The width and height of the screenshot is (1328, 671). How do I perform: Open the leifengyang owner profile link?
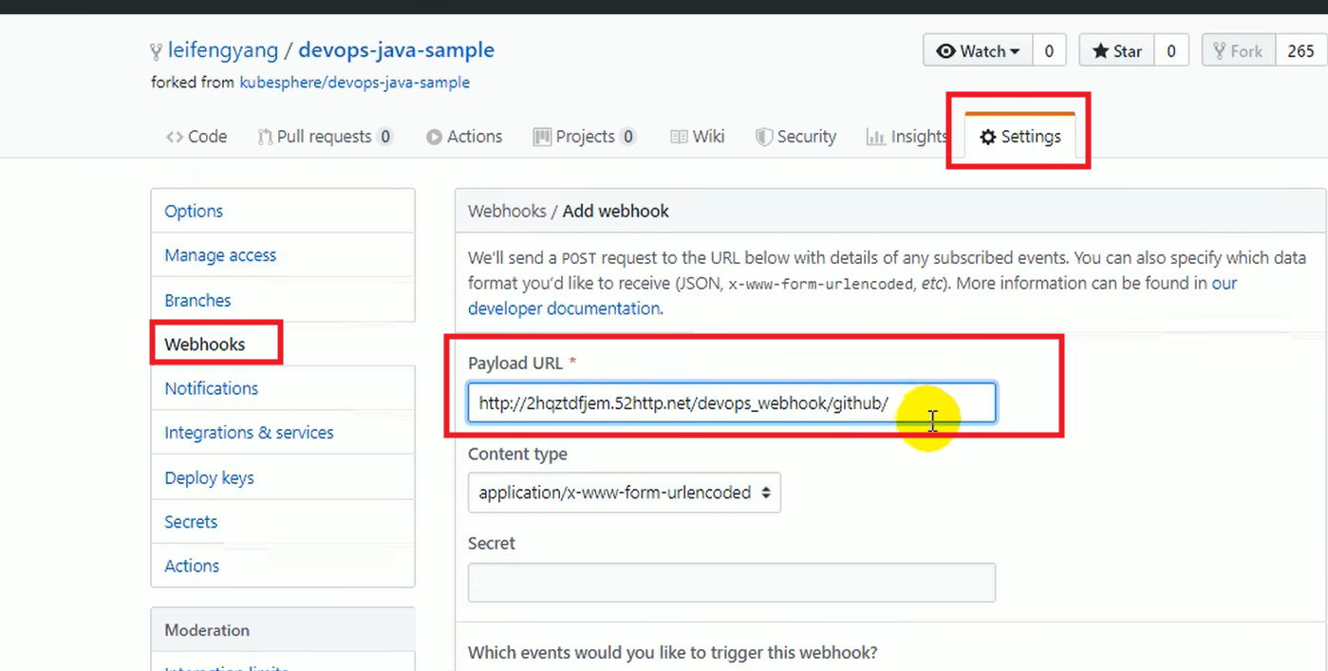point(223,50)
